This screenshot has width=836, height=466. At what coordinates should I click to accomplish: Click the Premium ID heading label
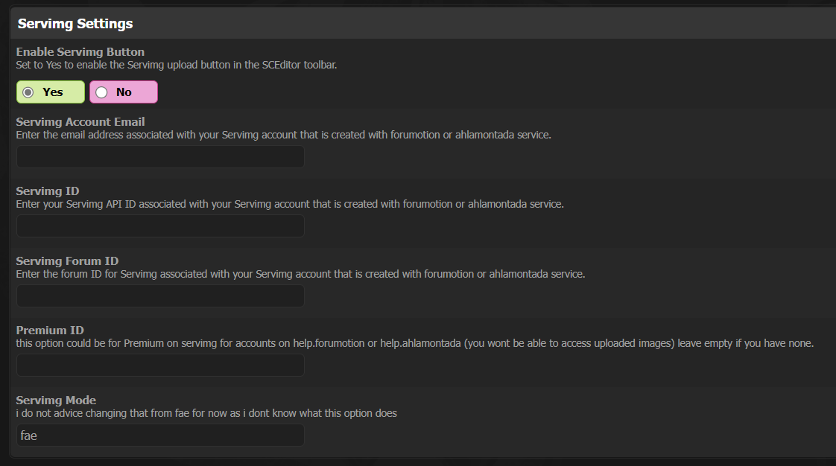50,330
